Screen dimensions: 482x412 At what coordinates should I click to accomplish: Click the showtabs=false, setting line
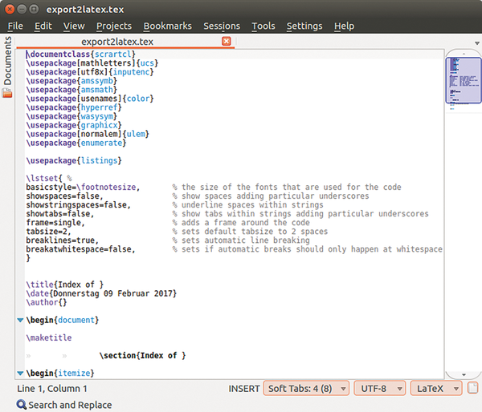point(60,214)
